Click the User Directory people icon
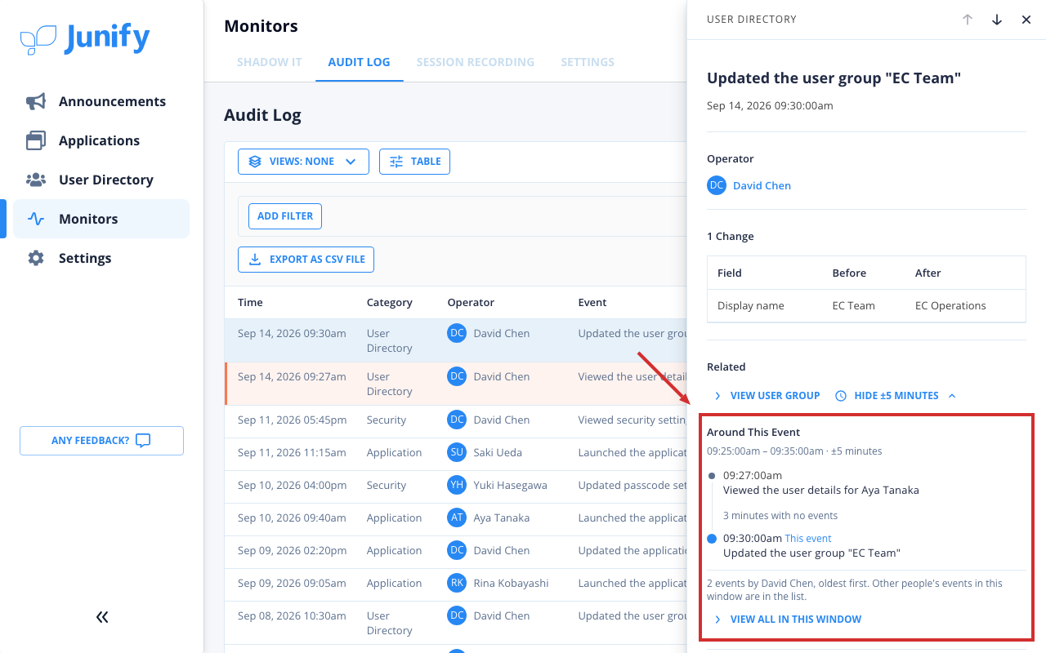This screenshot has width=1046, height=653. click(35, 180)
